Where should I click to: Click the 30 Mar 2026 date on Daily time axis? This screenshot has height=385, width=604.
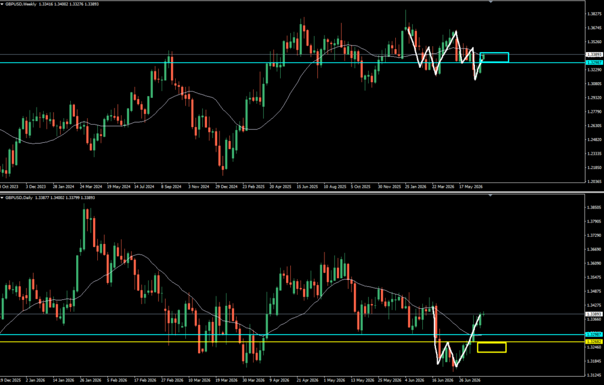254,380
